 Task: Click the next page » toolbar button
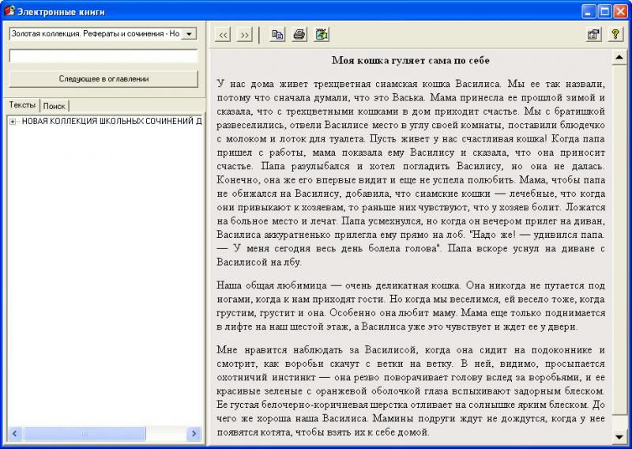point(244,35)
